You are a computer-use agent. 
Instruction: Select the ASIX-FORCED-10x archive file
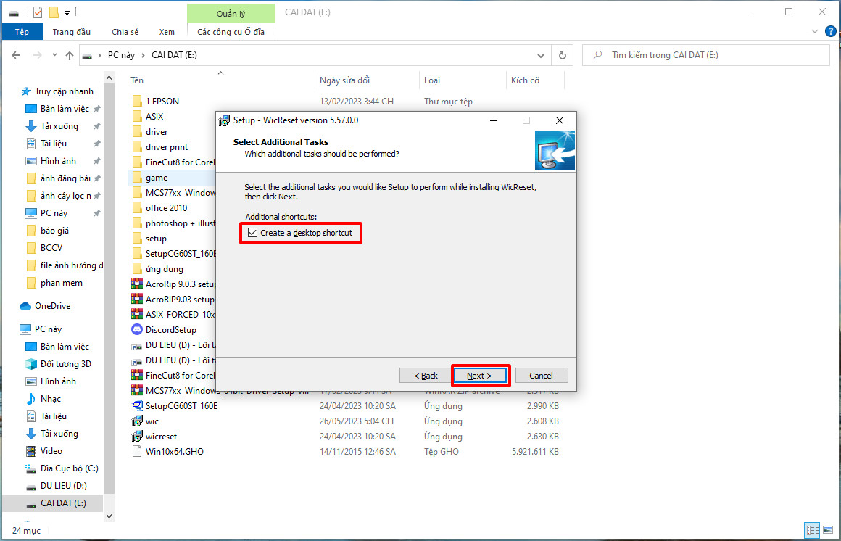pyautogui.click(x=180, y=315)
